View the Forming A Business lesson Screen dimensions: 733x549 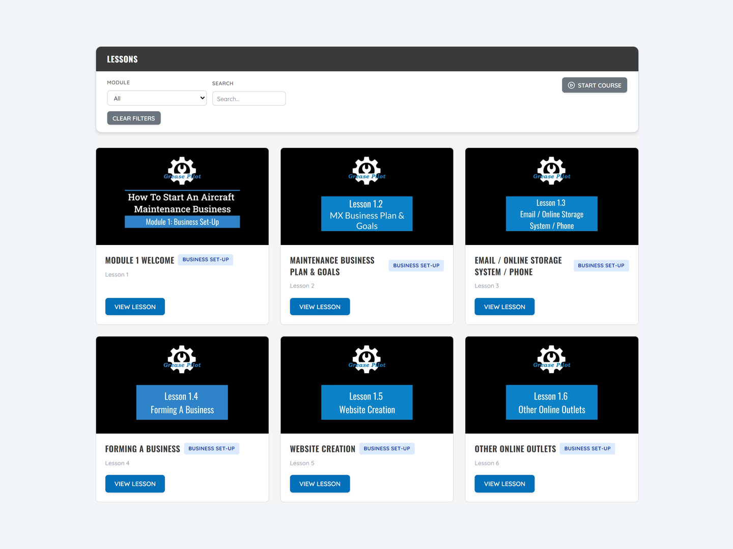click(135, 484)
